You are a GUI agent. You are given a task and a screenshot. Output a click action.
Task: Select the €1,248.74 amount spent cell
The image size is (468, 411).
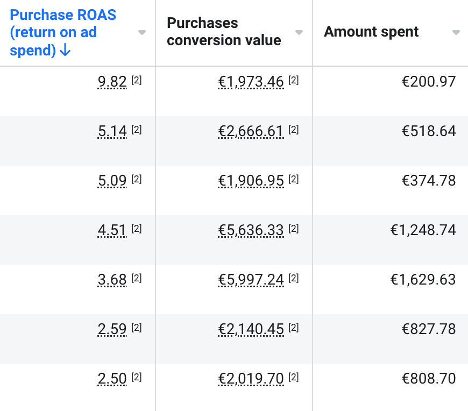click(x=423, y=230)
